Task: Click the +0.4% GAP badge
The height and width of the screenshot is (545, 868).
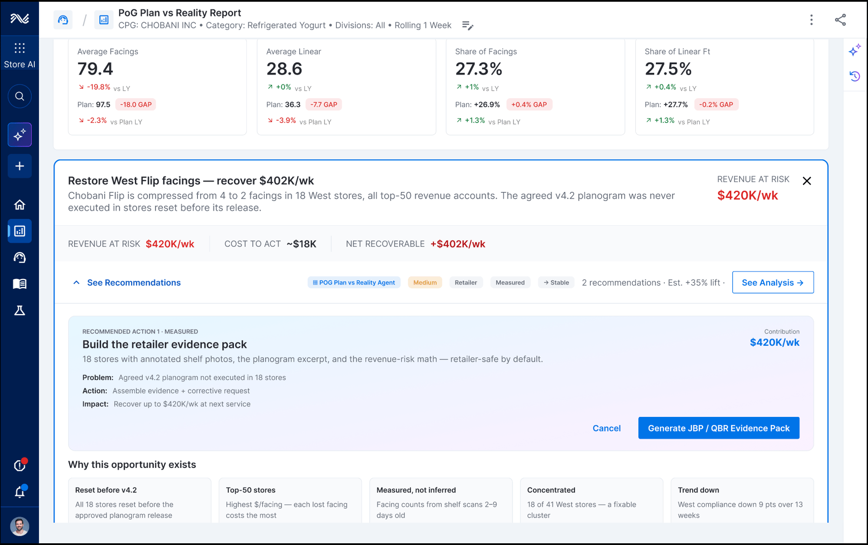Action: click(529, 105)
